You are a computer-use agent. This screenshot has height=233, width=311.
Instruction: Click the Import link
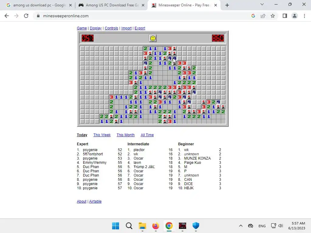pos(126,28)
